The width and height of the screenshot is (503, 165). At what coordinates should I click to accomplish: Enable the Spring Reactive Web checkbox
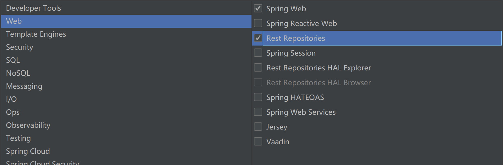click(258, 23)
